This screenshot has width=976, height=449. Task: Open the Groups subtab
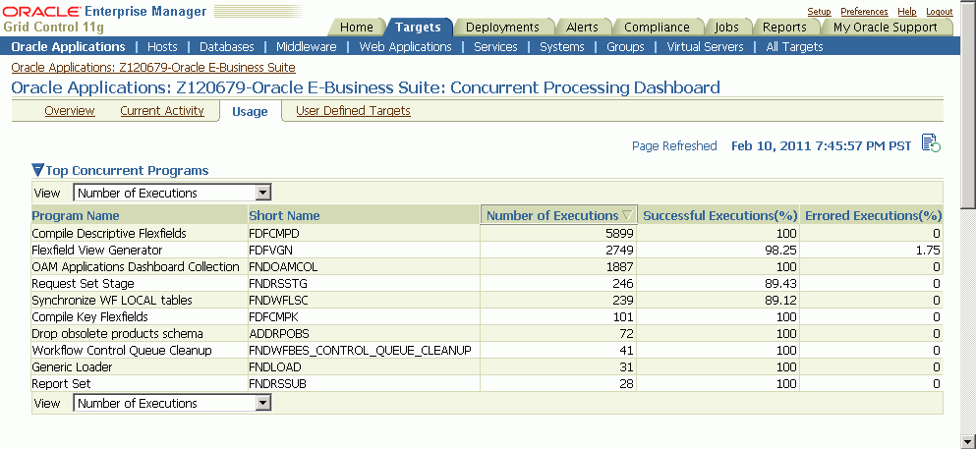625,46
